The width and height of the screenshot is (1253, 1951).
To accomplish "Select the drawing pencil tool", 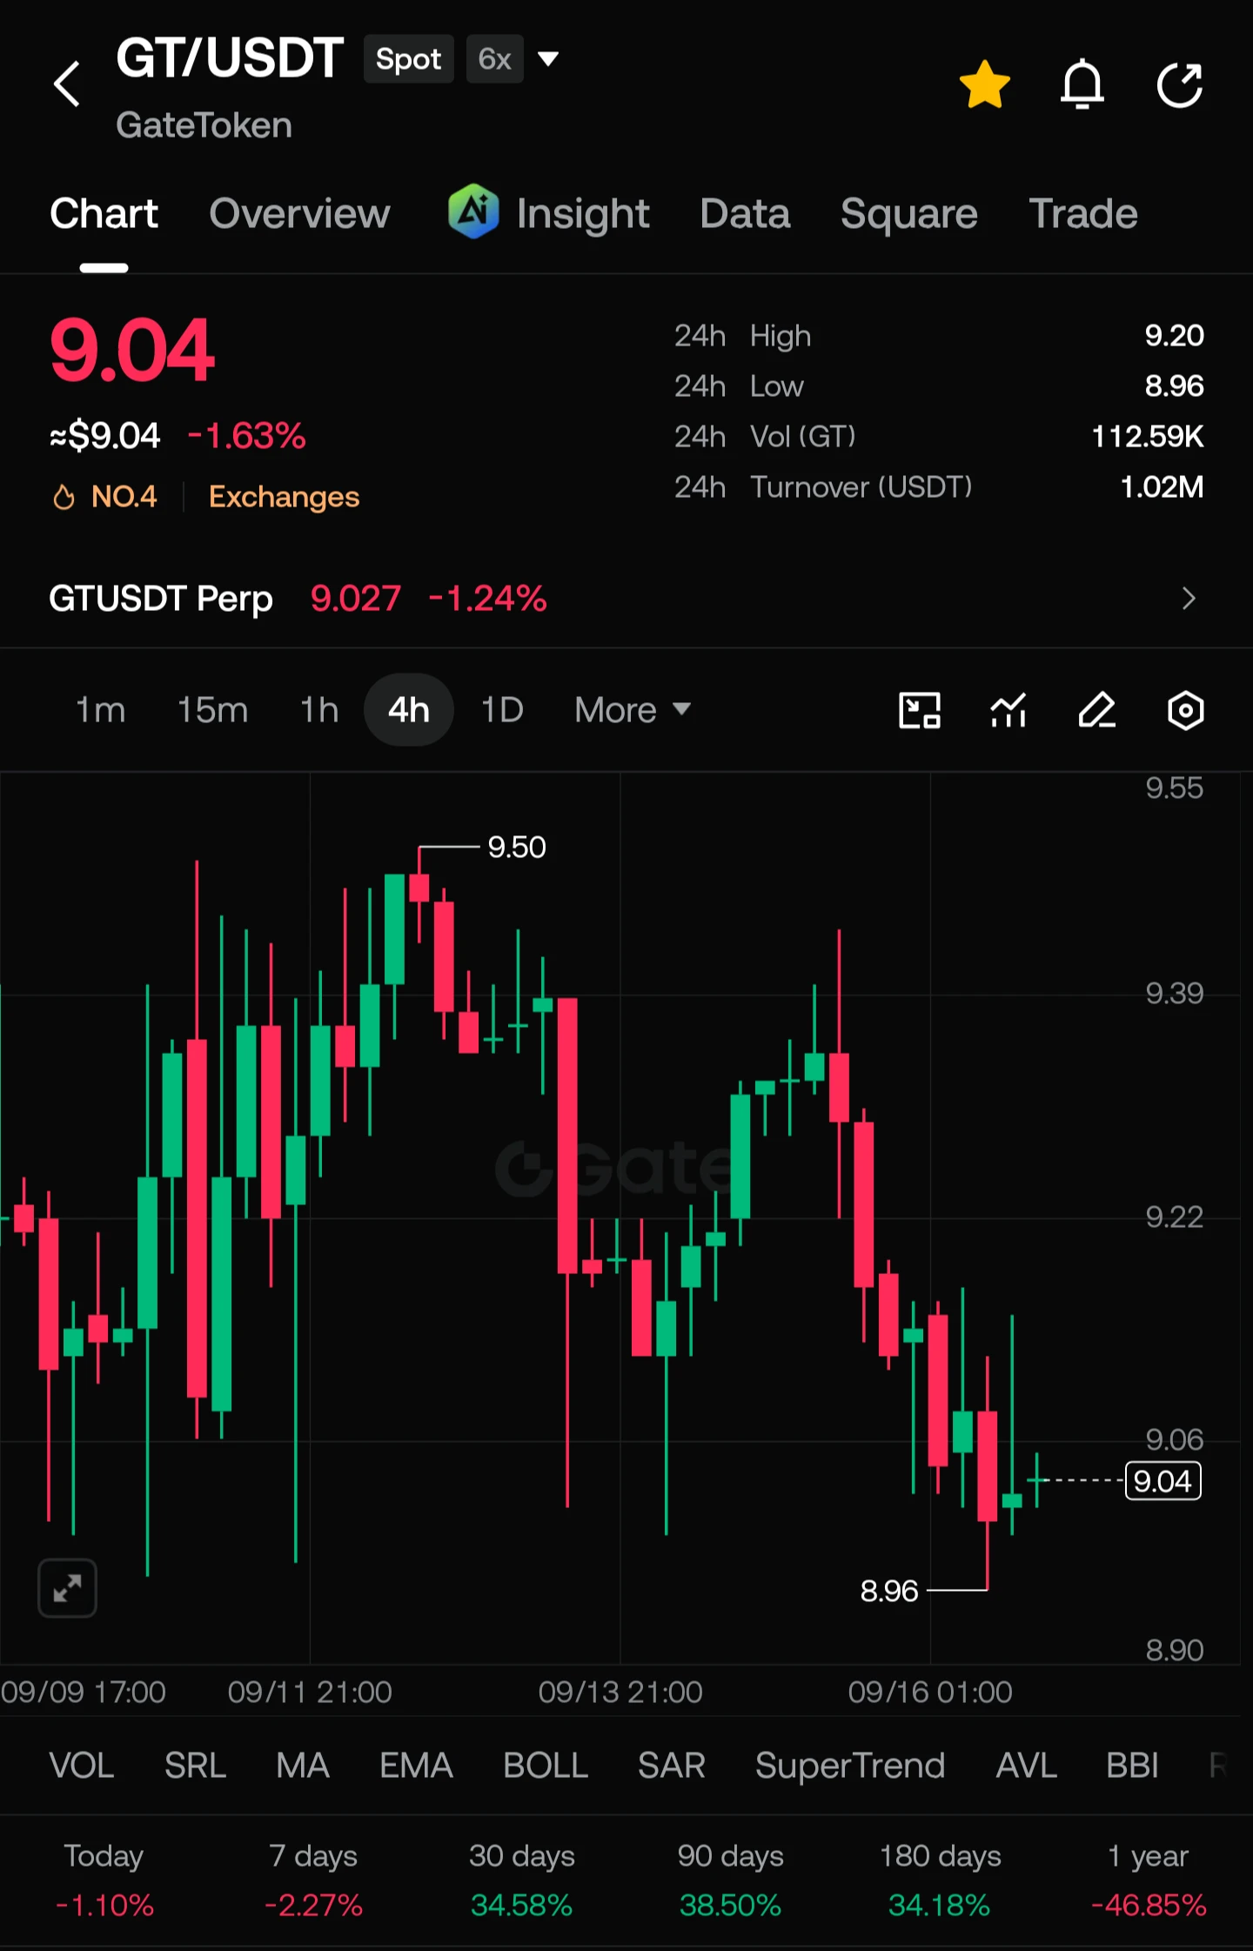I will [1097, 710].
